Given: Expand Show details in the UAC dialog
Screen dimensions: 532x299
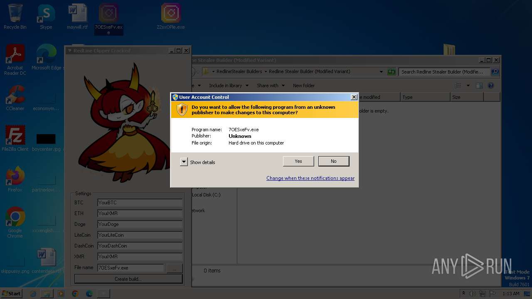Looking at the screenshot, I should pos(198,162).
